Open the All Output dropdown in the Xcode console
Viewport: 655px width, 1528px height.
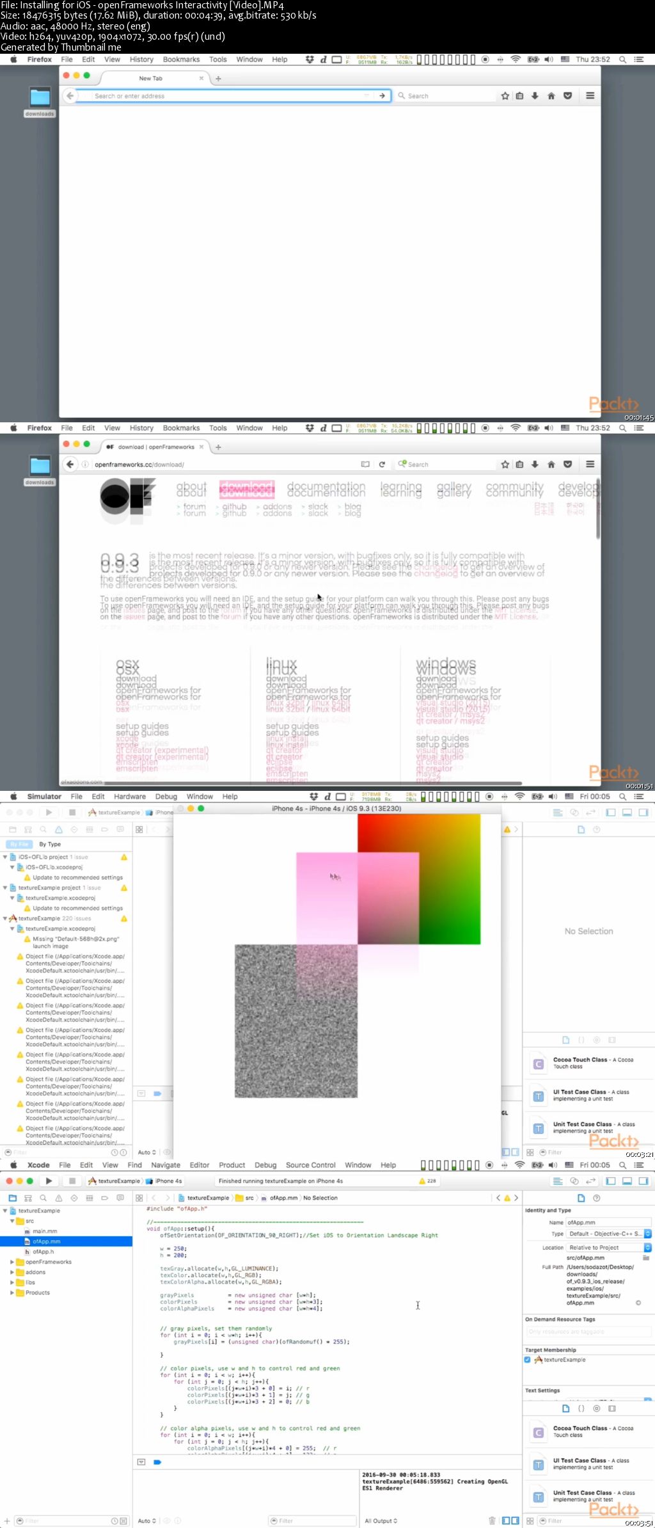tap(381, 1521)
